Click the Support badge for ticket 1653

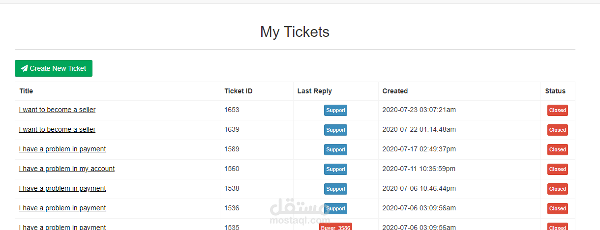click(x=335, y=110)
